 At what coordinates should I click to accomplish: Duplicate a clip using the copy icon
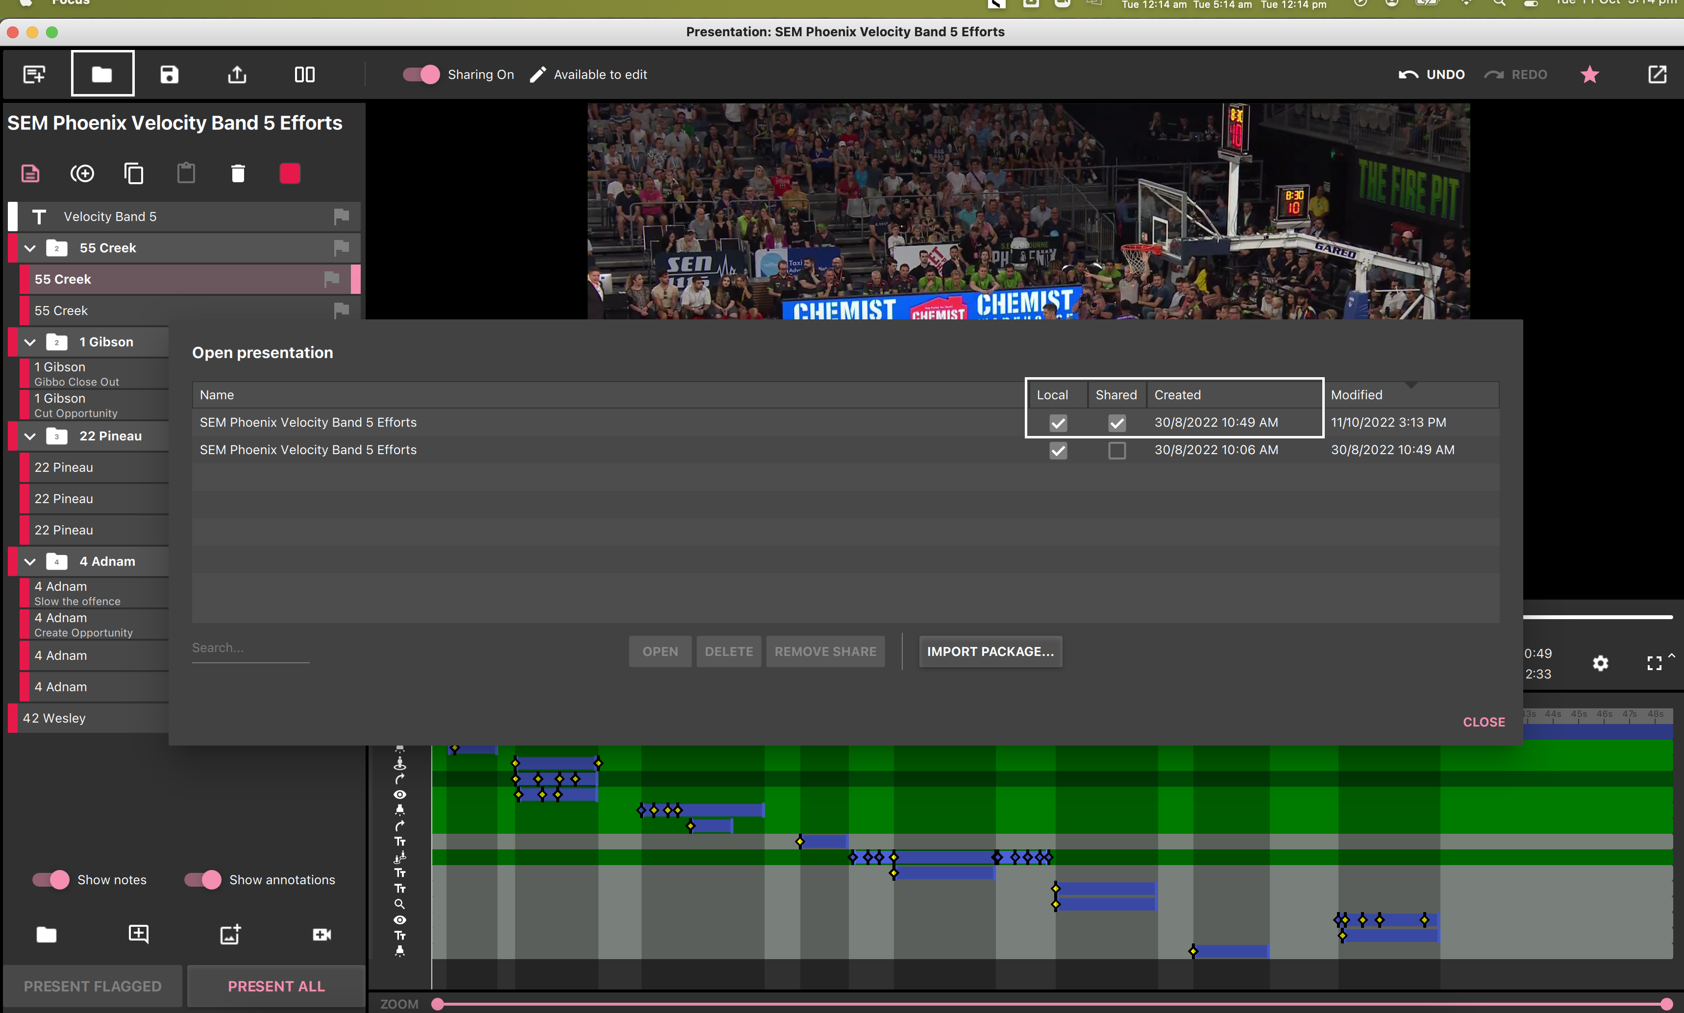(x=134, y=173)
